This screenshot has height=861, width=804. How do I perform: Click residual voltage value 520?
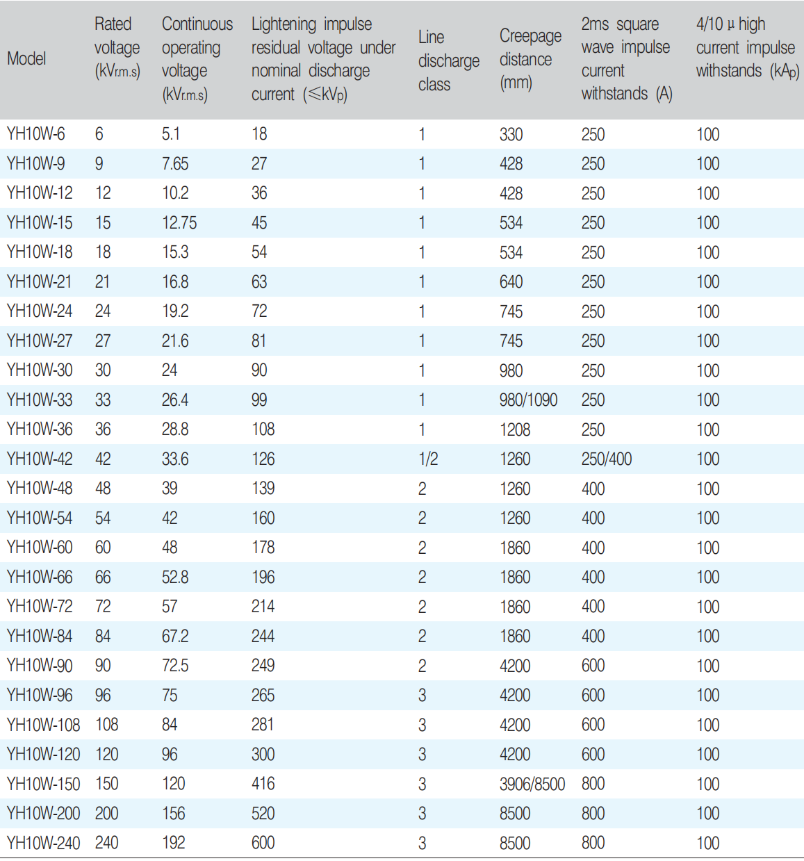click(x=263, y=813)
